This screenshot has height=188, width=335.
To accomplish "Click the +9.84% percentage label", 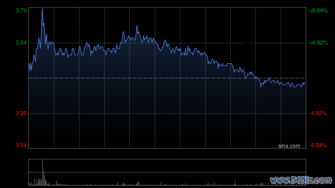I will 318,10.
